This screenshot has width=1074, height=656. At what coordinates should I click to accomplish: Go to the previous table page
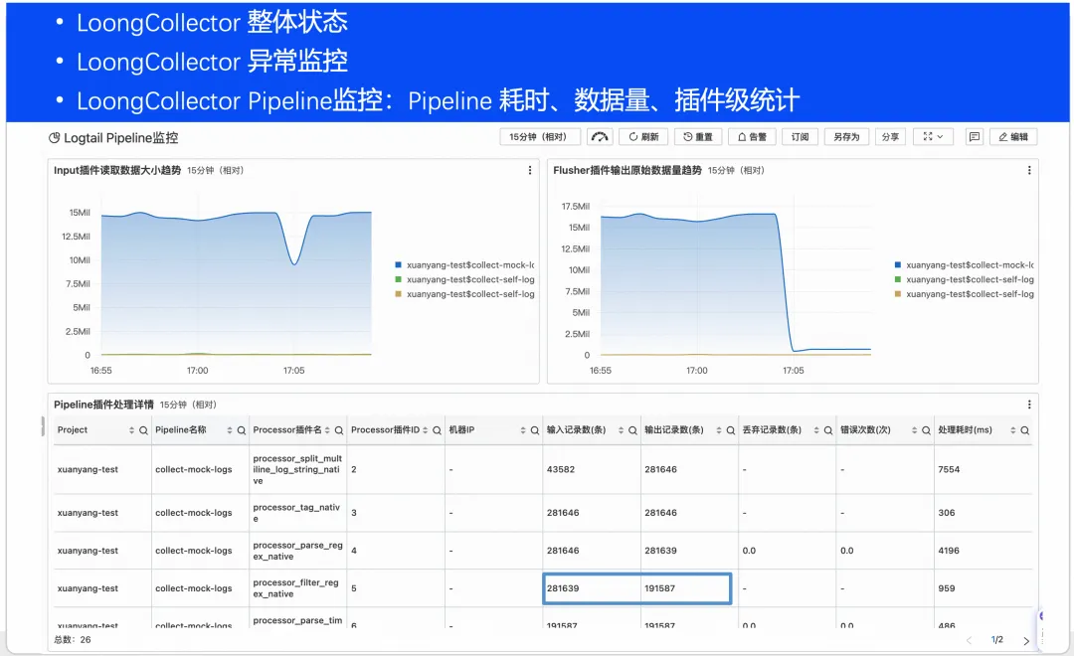(x=969, y=641)
